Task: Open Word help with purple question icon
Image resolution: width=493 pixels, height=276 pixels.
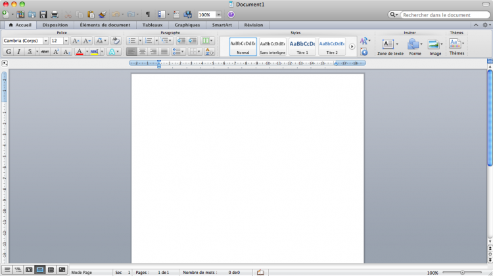Action: (231, 14)
